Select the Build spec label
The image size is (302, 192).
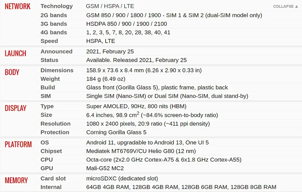[48, 87]
